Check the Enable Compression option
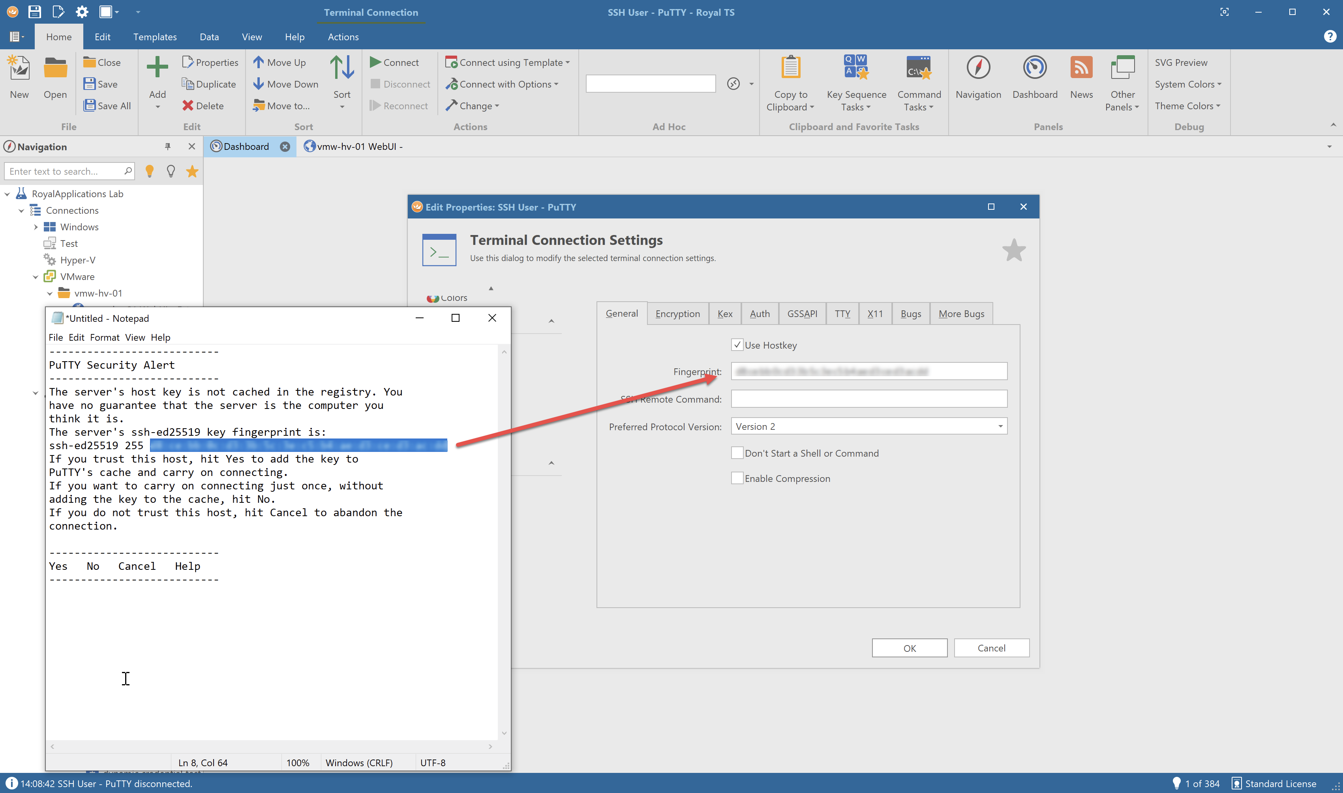This screenshot has height=793, width=1343. click(x=737, y=478)
